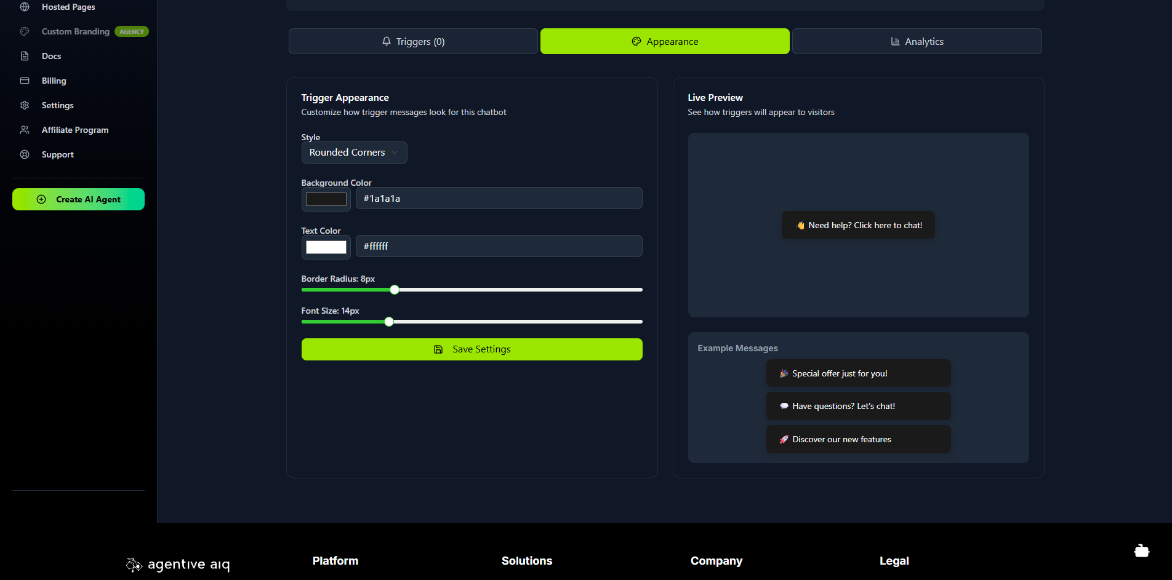Click the background color hex input field

pyautogui.click(x=499, y=198)
